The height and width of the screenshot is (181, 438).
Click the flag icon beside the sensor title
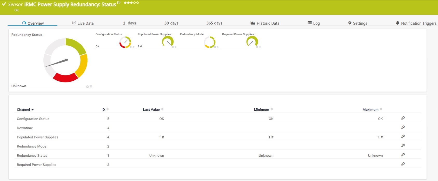pos(119,3)
